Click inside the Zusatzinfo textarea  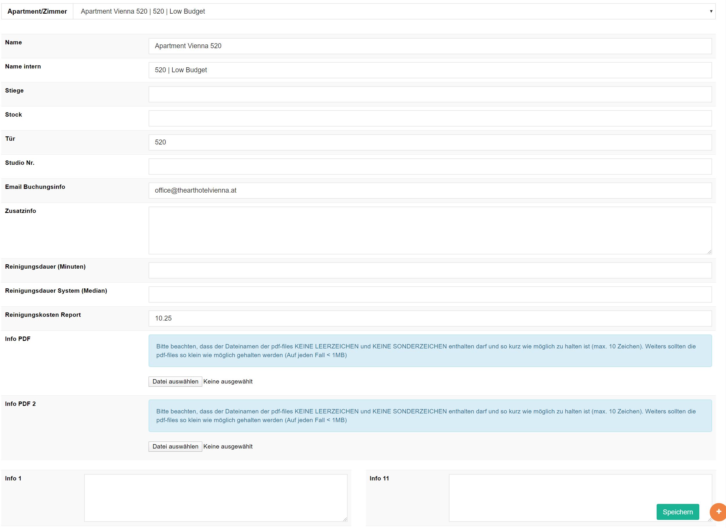pyautogui.click(x=430, y=230)
